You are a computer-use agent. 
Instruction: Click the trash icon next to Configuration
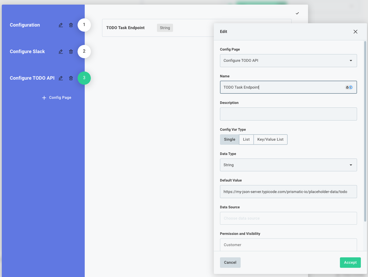[71, 25]
